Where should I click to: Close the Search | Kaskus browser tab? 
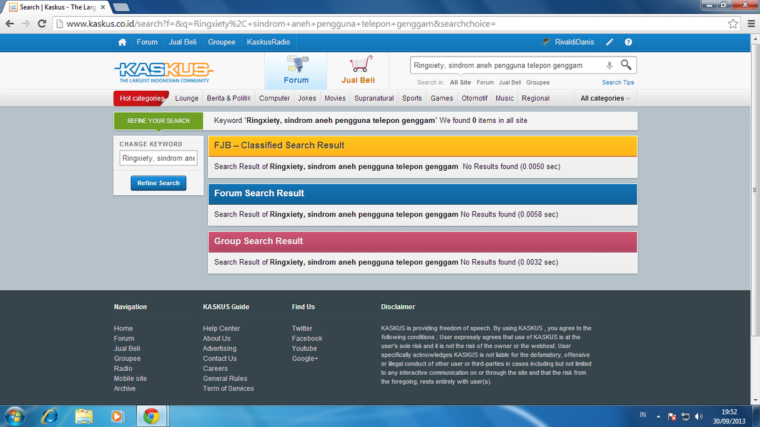[x=102, y=7]
